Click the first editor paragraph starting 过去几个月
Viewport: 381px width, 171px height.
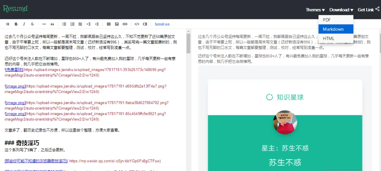click(91, 42)
